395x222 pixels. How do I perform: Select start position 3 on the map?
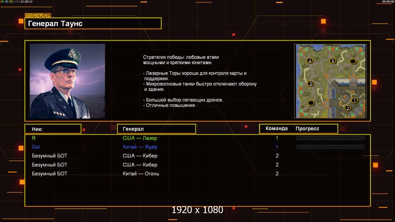point(311,84)
